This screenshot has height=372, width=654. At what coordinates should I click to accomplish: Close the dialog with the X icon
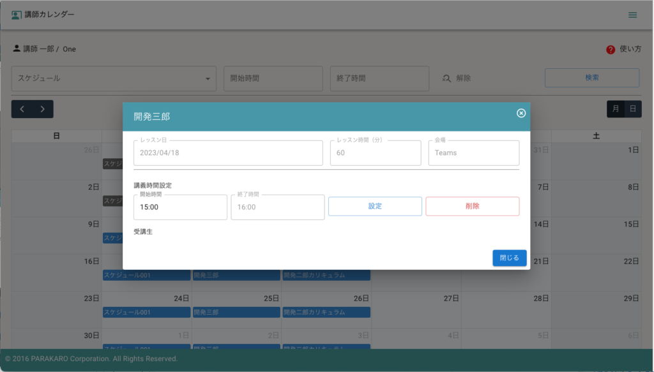pyautogui.click(x=521, y=113)
